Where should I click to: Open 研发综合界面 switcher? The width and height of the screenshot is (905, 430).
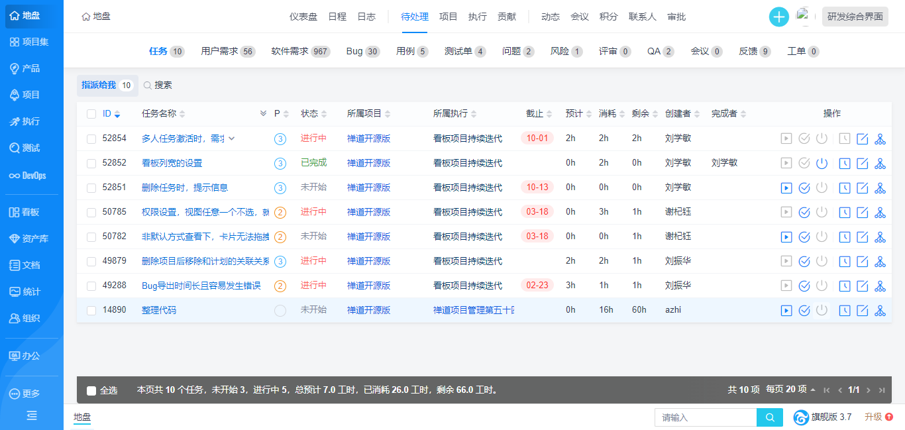(x=855, y=17)
